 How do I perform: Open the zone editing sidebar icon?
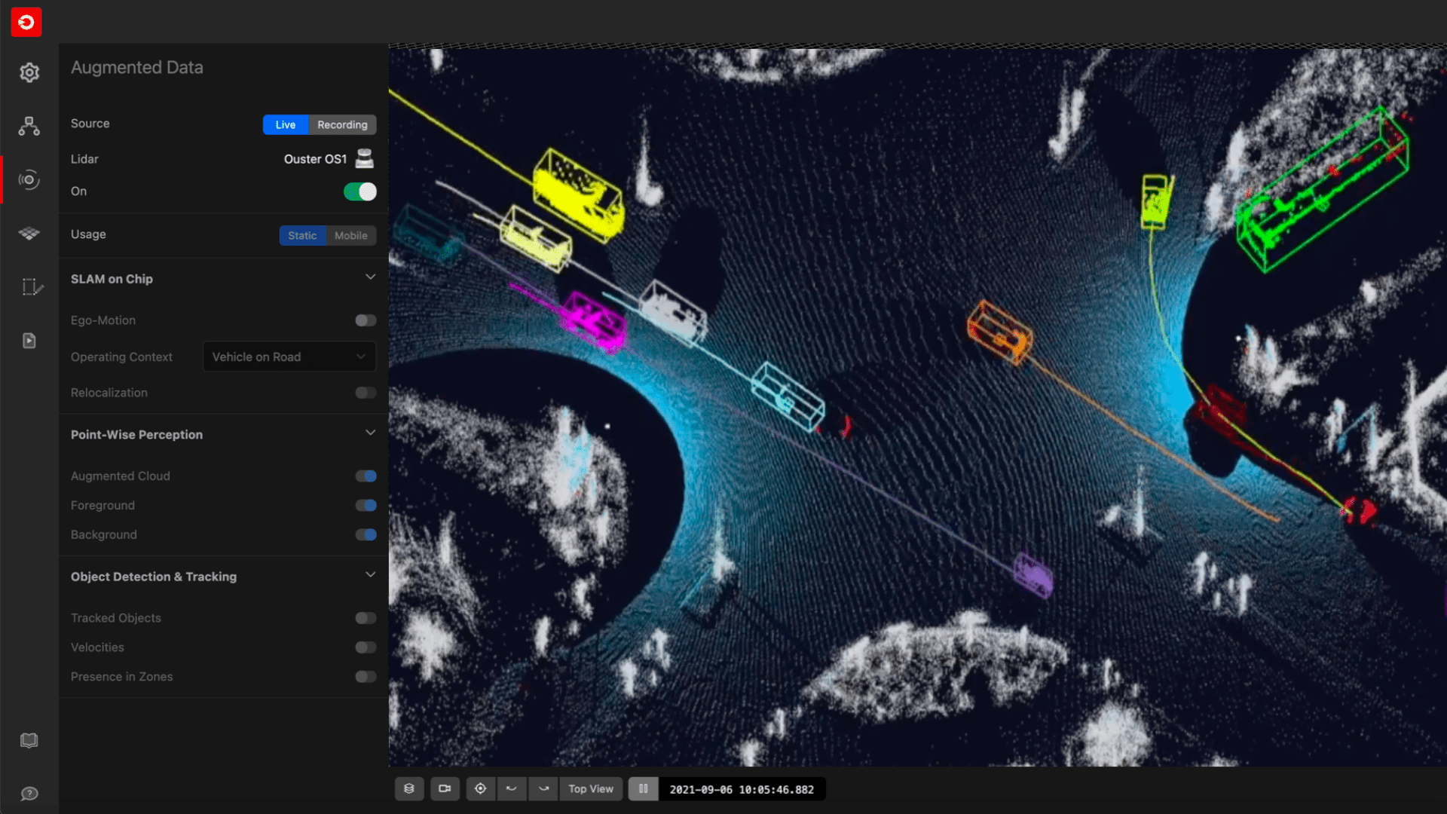pos(32,287)
